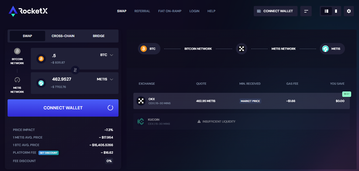Click the METIS NETWORK label in route

click(x=284, y=49)
